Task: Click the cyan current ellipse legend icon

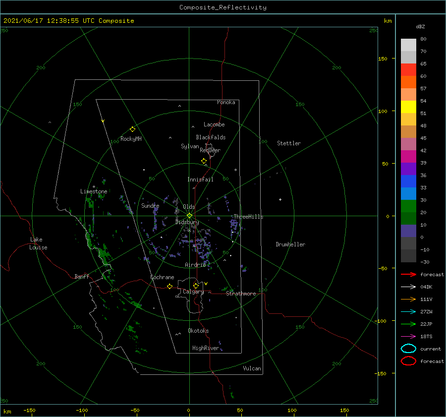Action: click(408, 349)
